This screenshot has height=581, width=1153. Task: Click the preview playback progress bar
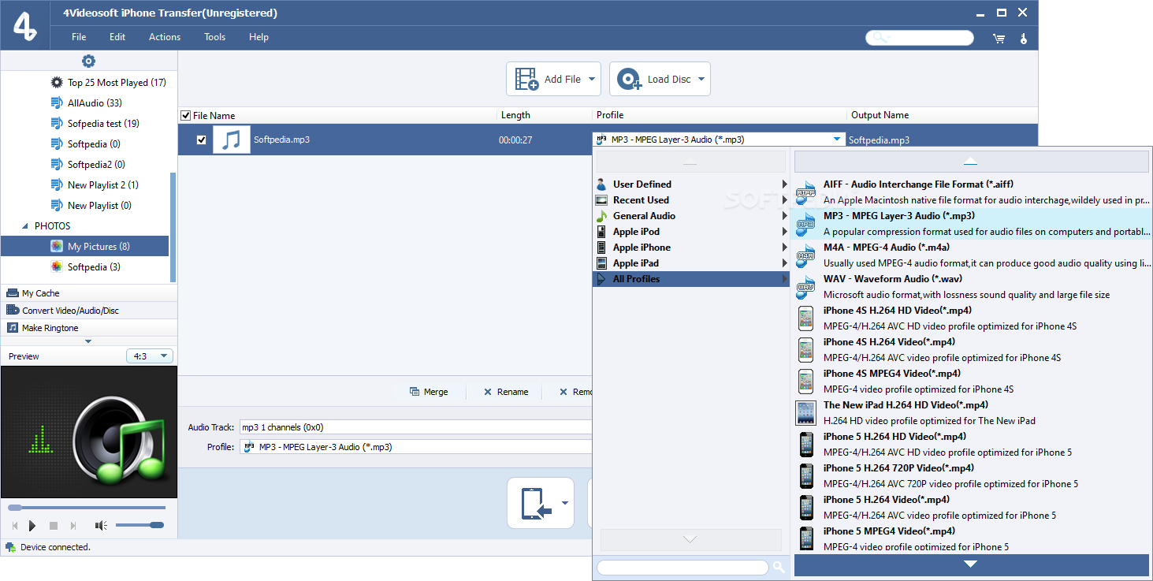tap(87, 507)
